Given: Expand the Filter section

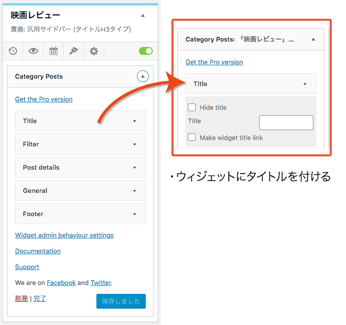Looking at the screenshot, I should [x=80, y=144].
